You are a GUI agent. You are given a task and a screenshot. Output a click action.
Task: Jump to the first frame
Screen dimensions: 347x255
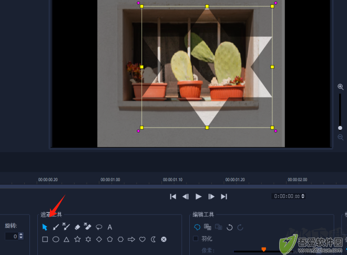pos(173,196)
